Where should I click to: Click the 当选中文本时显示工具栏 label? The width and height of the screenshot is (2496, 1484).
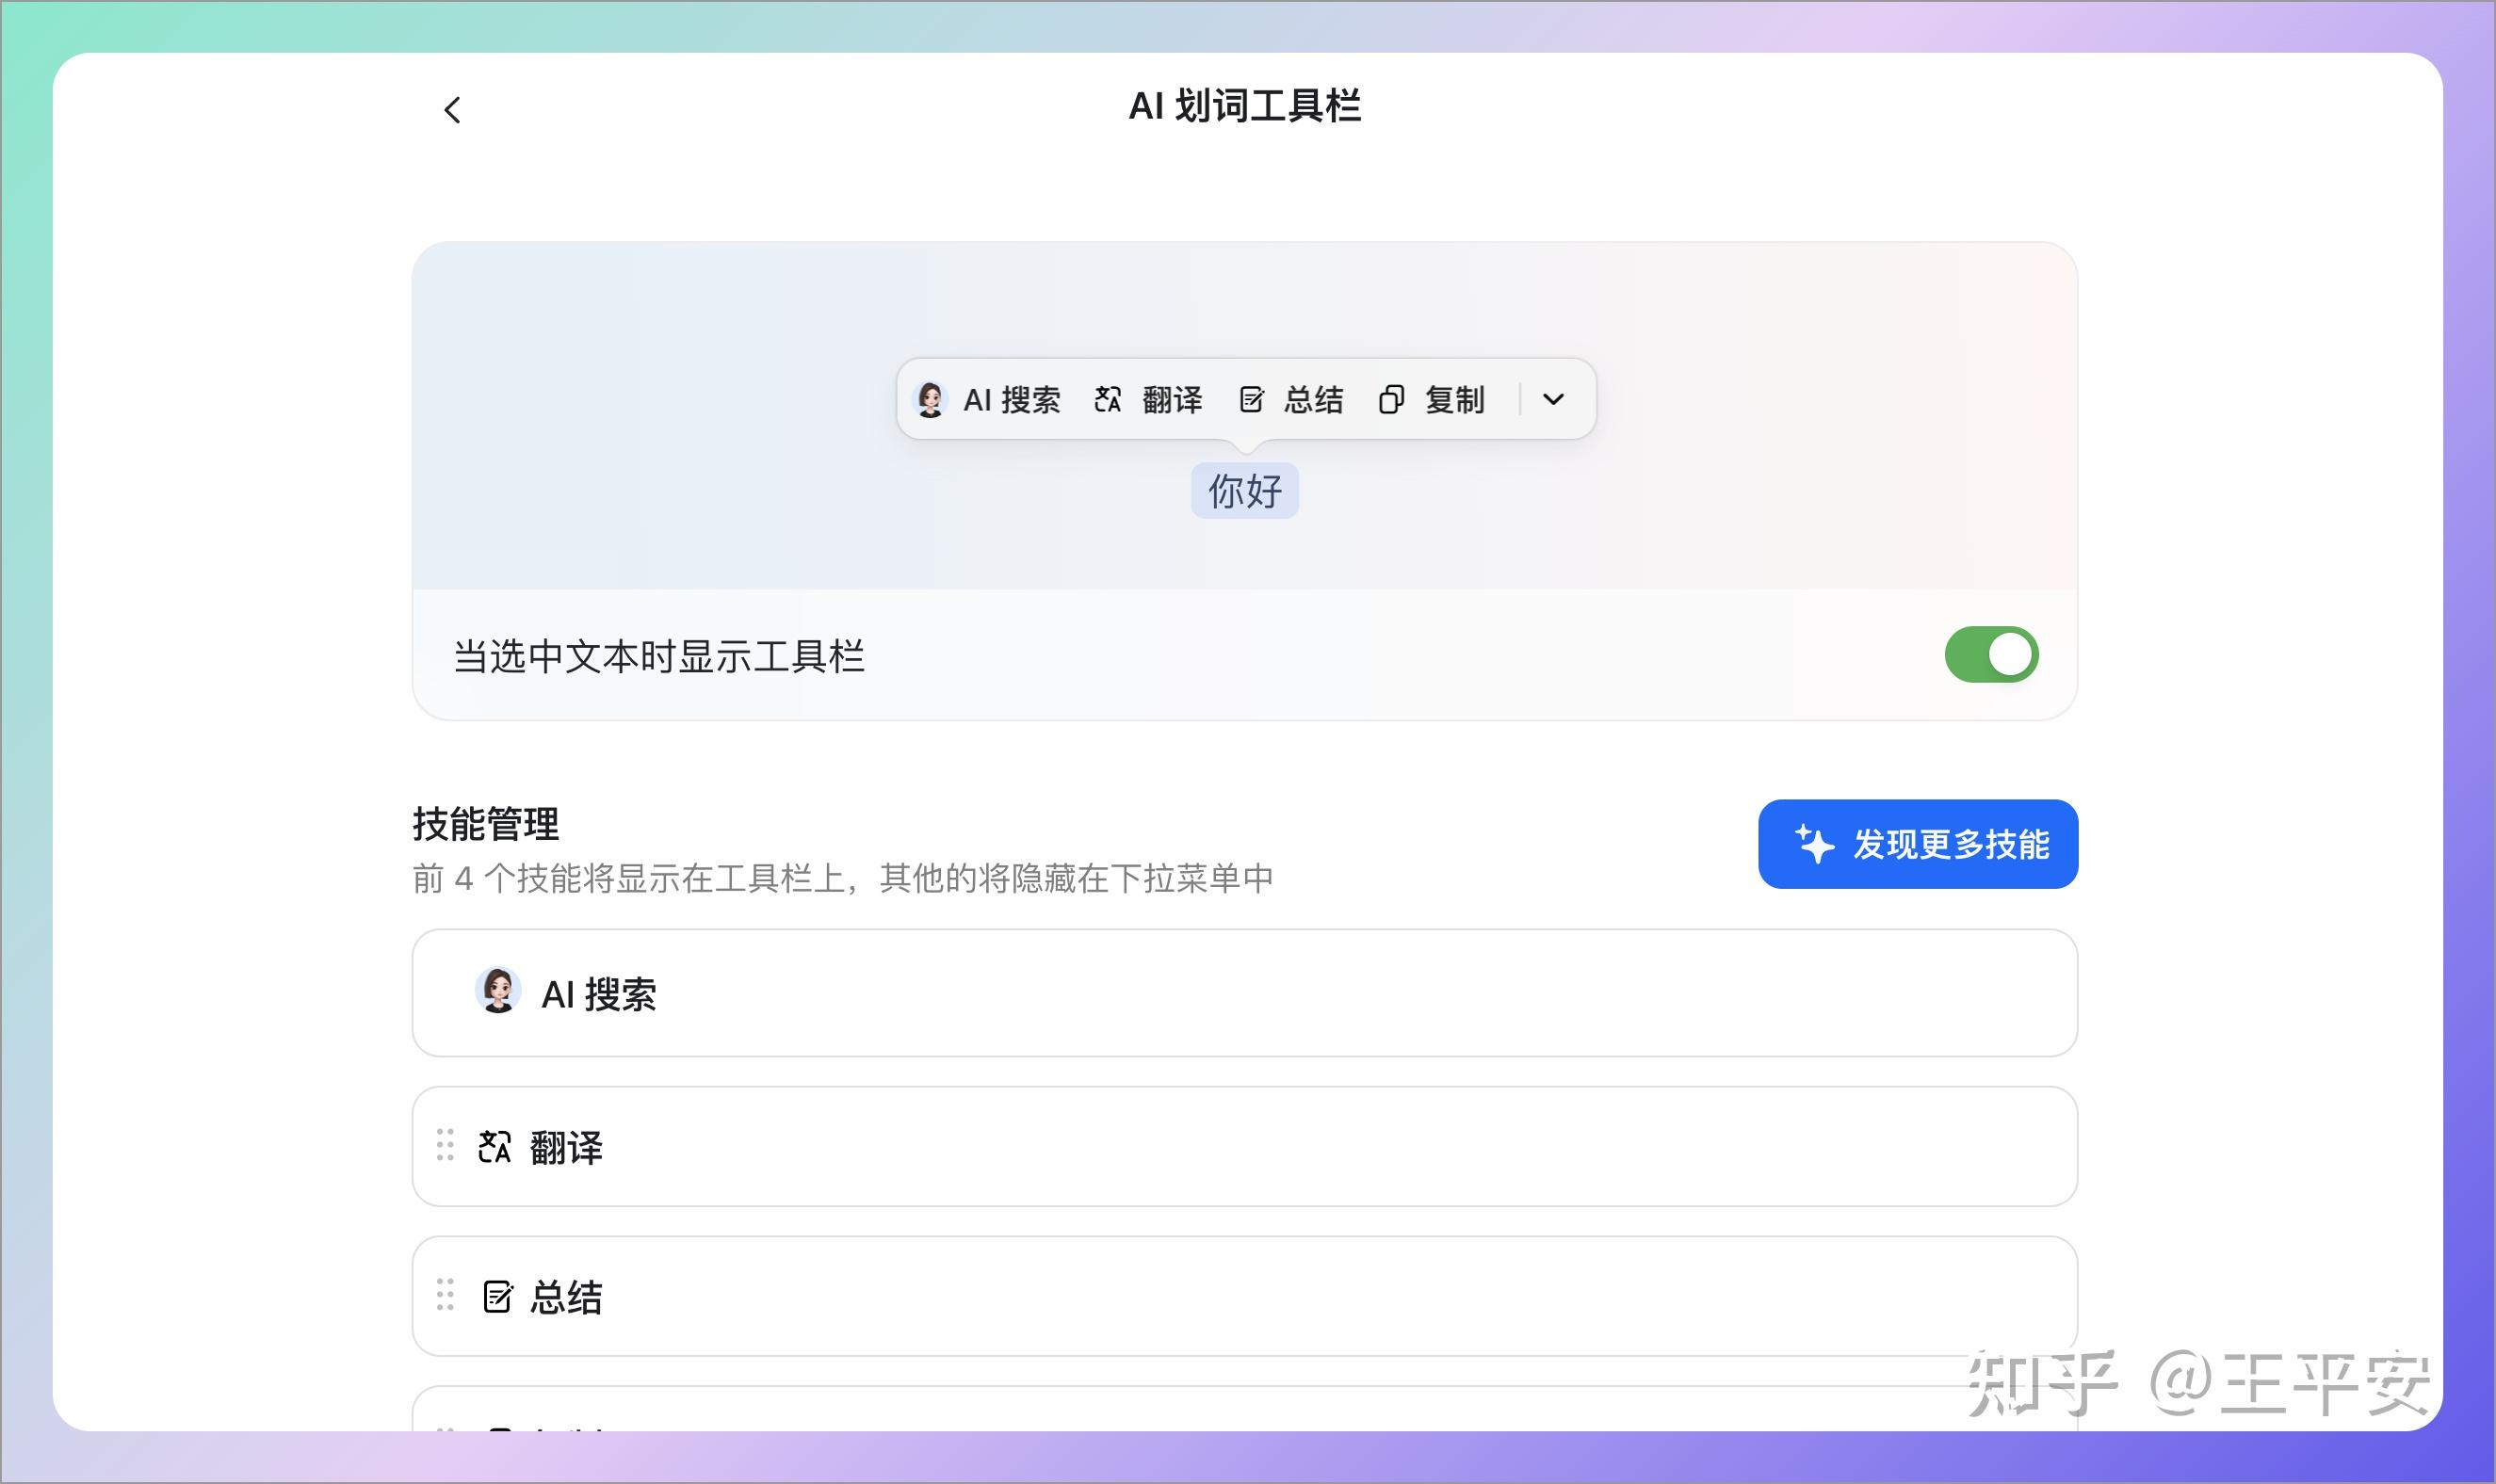coord(659,657)
